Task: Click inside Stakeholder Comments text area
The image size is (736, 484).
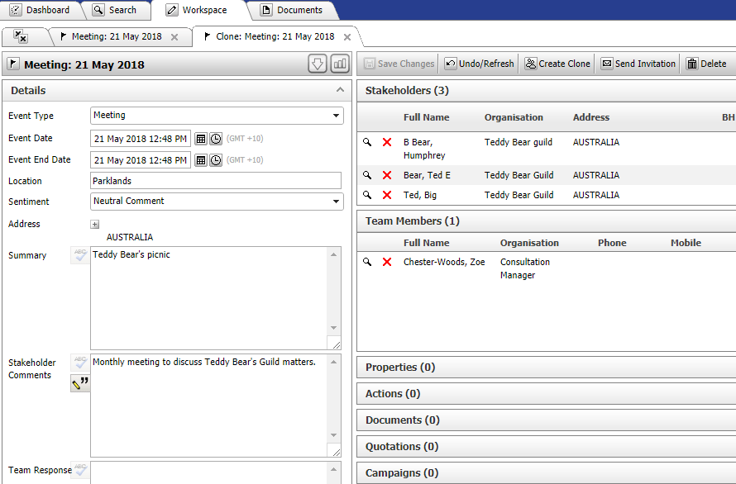Action: point(209,406)
